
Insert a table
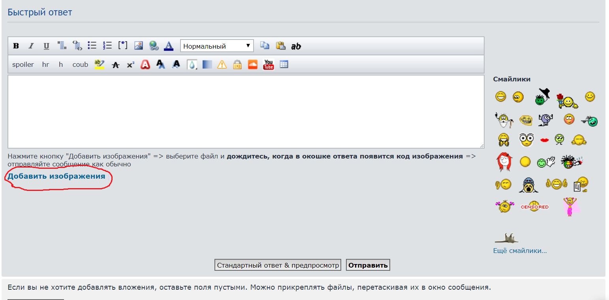[284, 64]
